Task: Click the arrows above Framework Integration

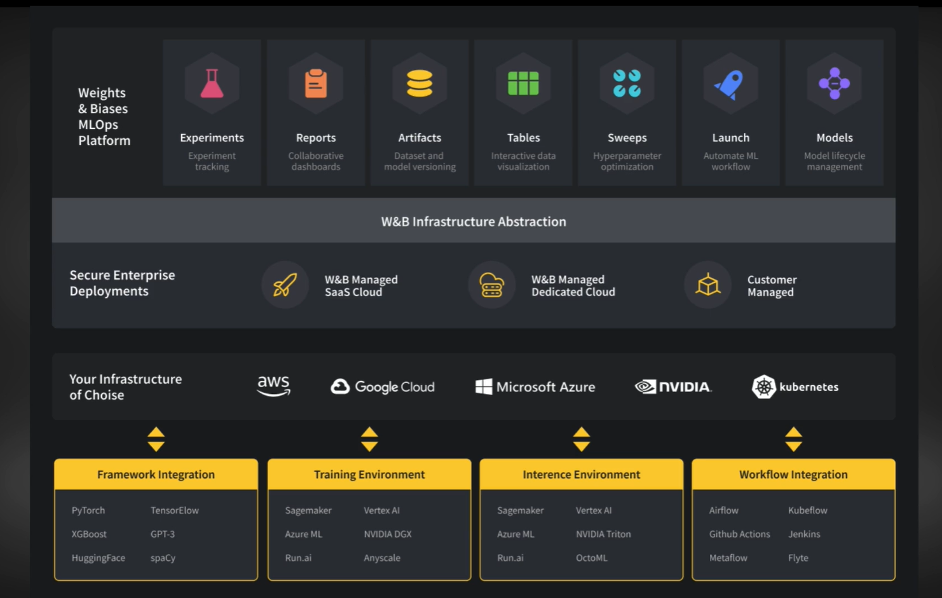Action: point(156,439)
